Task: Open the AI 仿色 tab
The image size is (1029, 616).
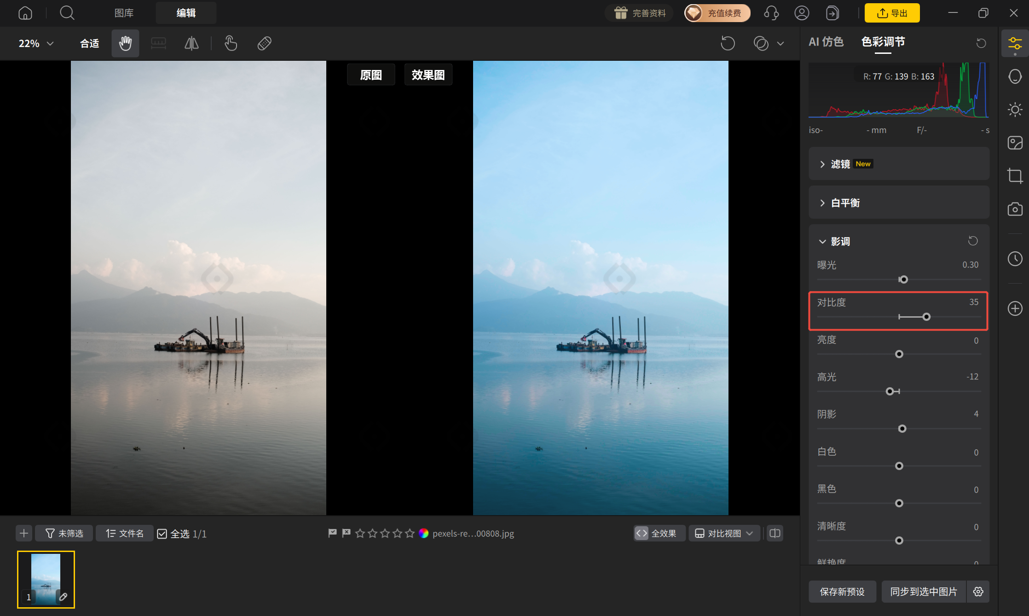Action: click(x=826, y=42)
